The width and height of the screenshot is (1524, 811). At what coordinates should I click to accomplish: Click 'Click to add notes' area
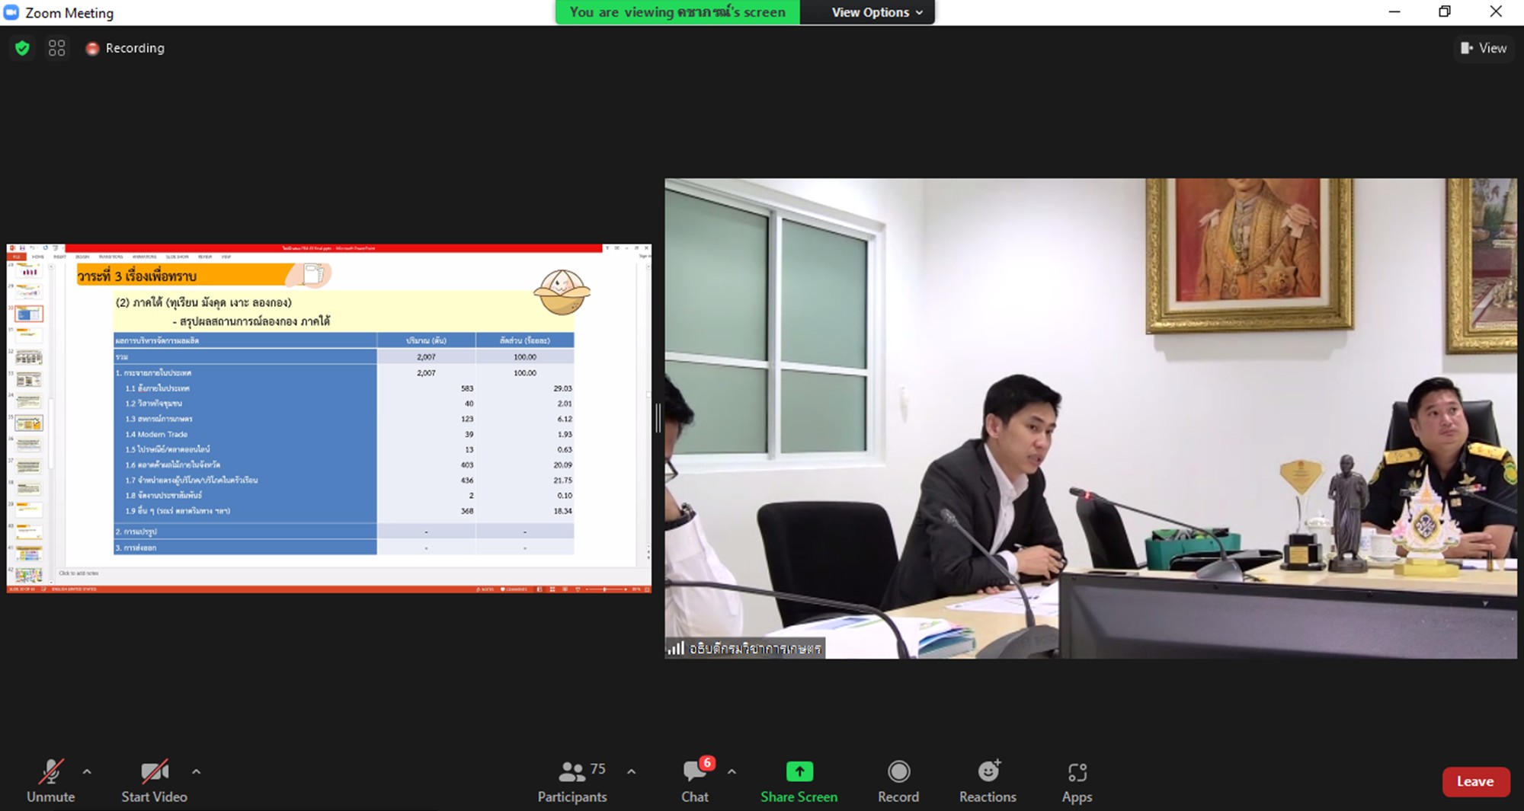click(x=79, y=573)
